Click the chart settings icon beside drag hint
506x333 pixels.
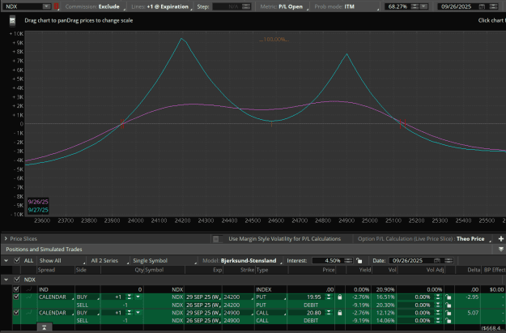point(12,21)
